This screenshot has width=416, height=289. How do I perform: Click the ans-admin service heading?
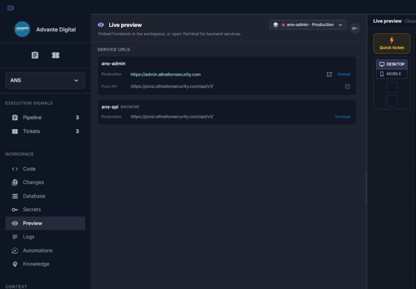tap(113, 64)
